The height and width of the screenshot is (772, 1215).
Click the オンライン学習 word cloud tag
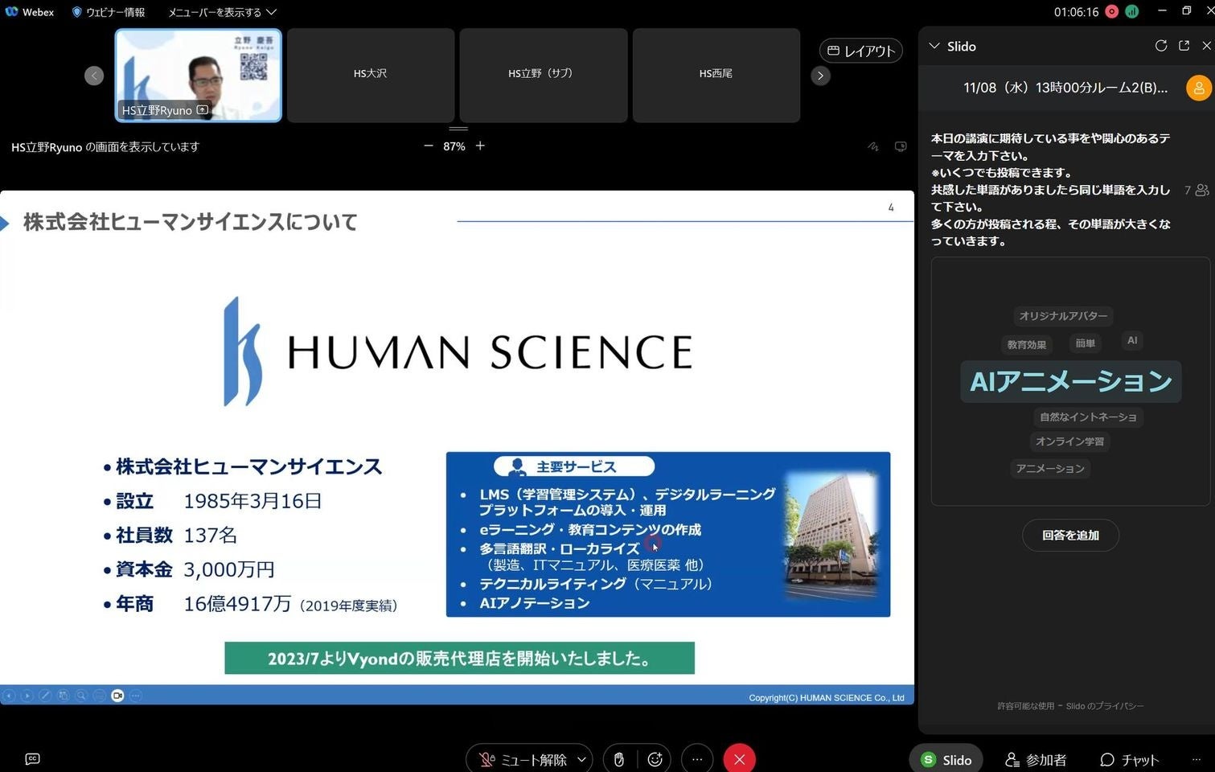[x=1069, y=441]
